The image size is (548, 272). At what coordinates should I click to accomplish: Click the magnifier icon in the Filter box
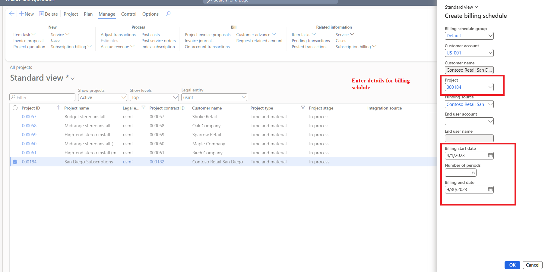14,97
